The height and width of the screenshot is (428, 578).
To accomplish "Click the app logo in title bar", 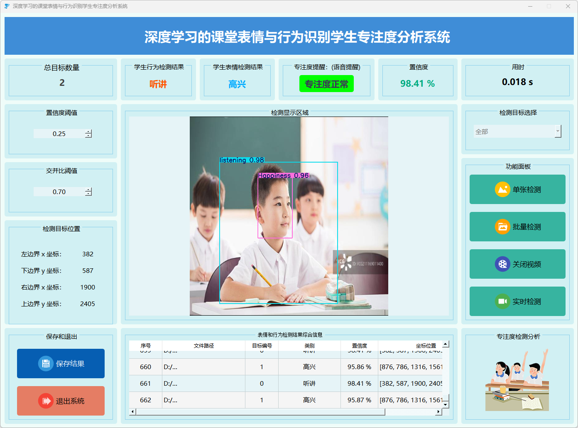I will pyautogui.click(x=7, y=6).
